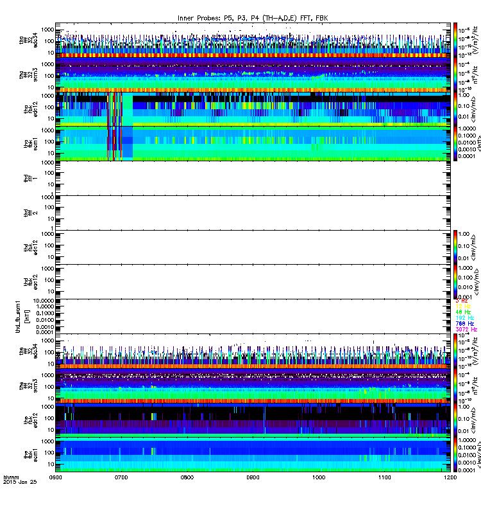
Task: Click inside the empty thd_fb_scm1 line plot panel
Action: 253,316
